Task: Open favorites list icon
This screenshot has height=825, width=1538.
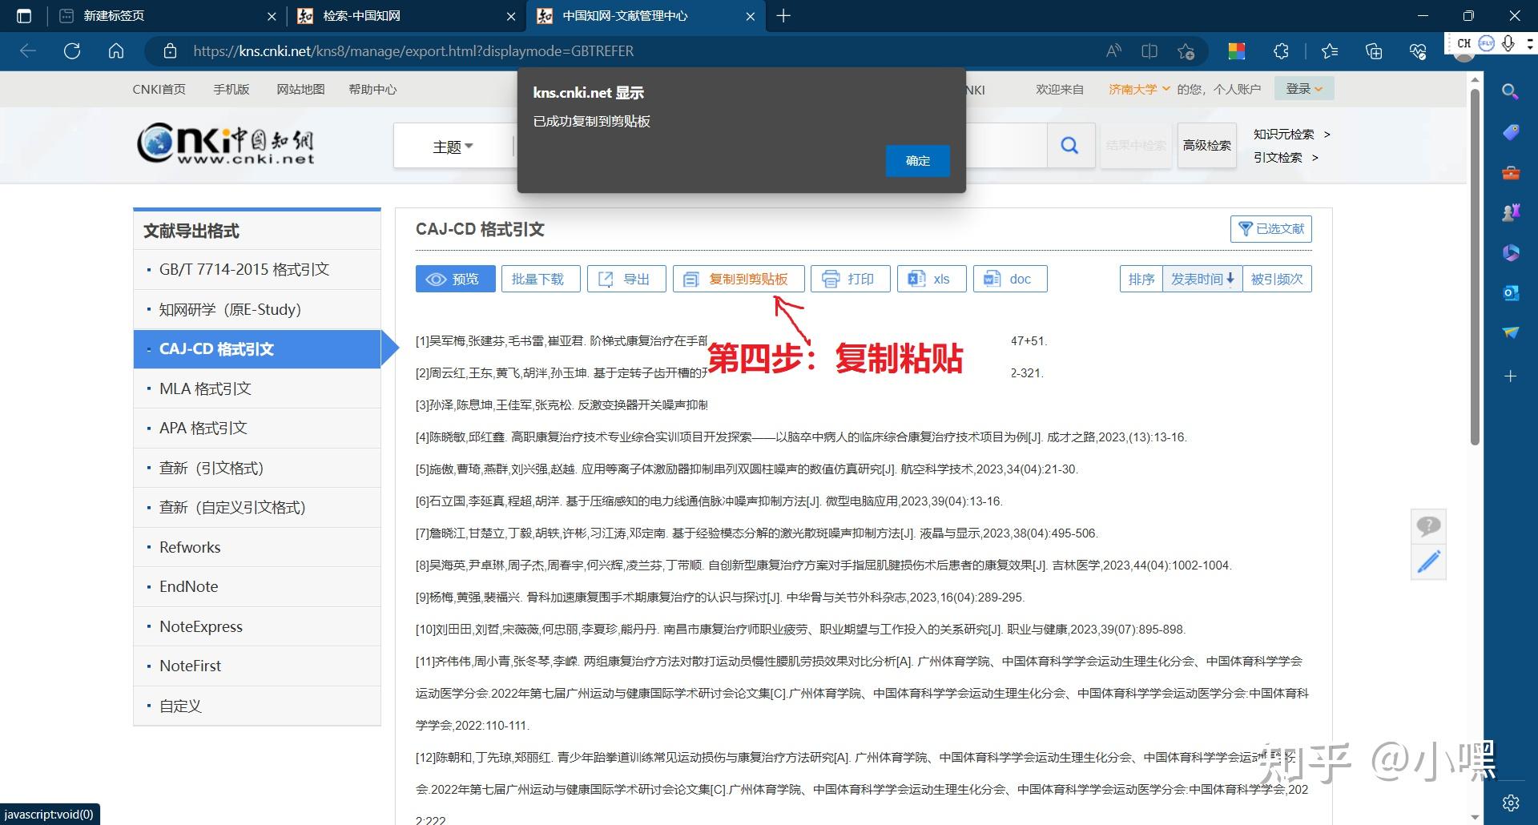Action: coord(1330,51)
